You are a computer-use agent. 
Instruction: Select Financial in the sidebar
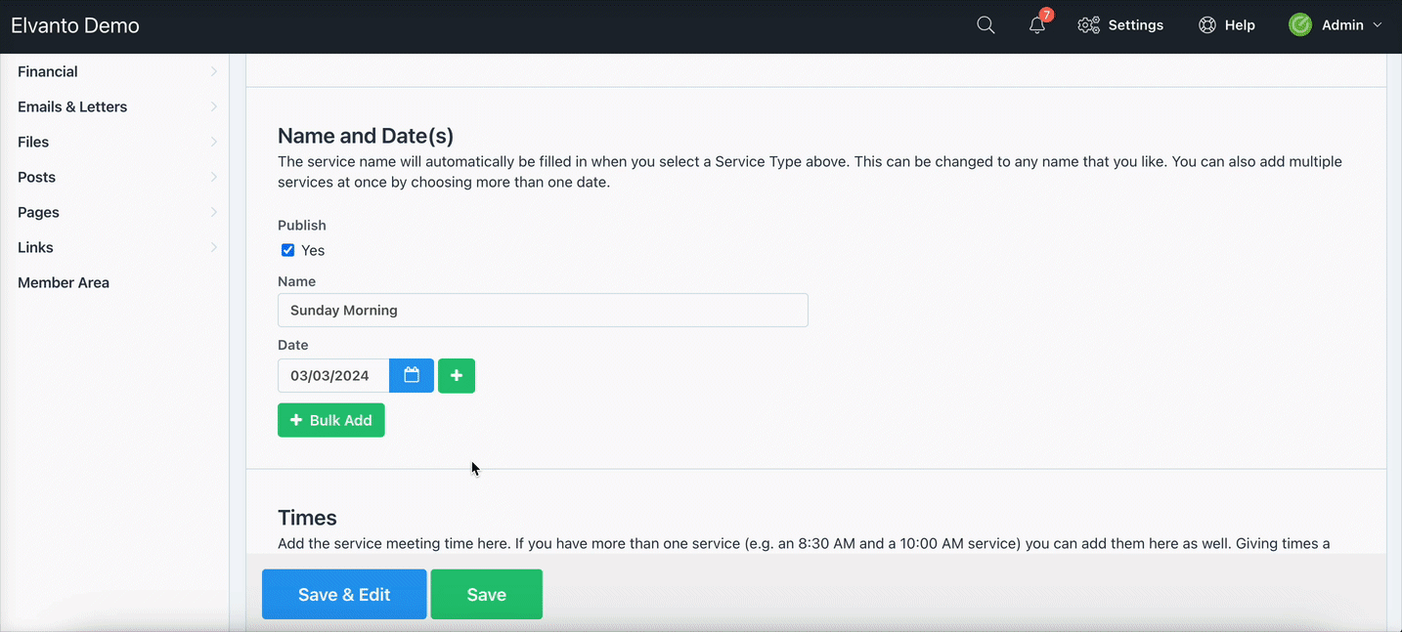48,71
